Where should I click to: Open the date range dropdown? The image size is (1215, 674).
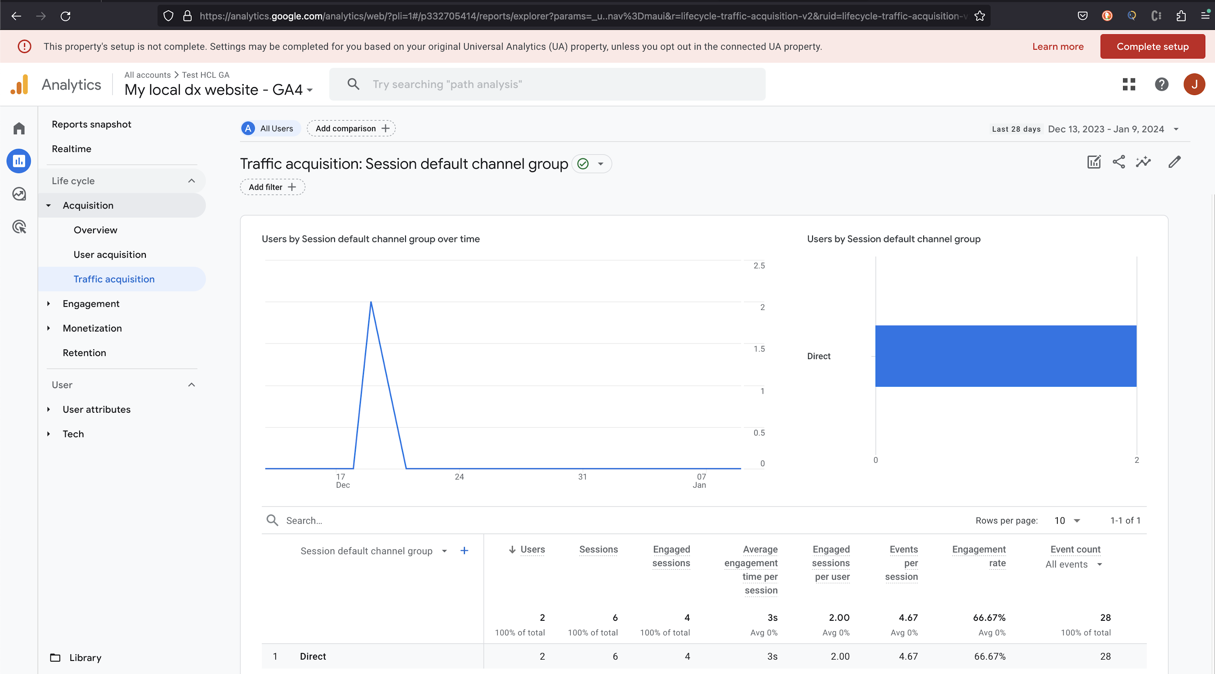pos(1176,129)
